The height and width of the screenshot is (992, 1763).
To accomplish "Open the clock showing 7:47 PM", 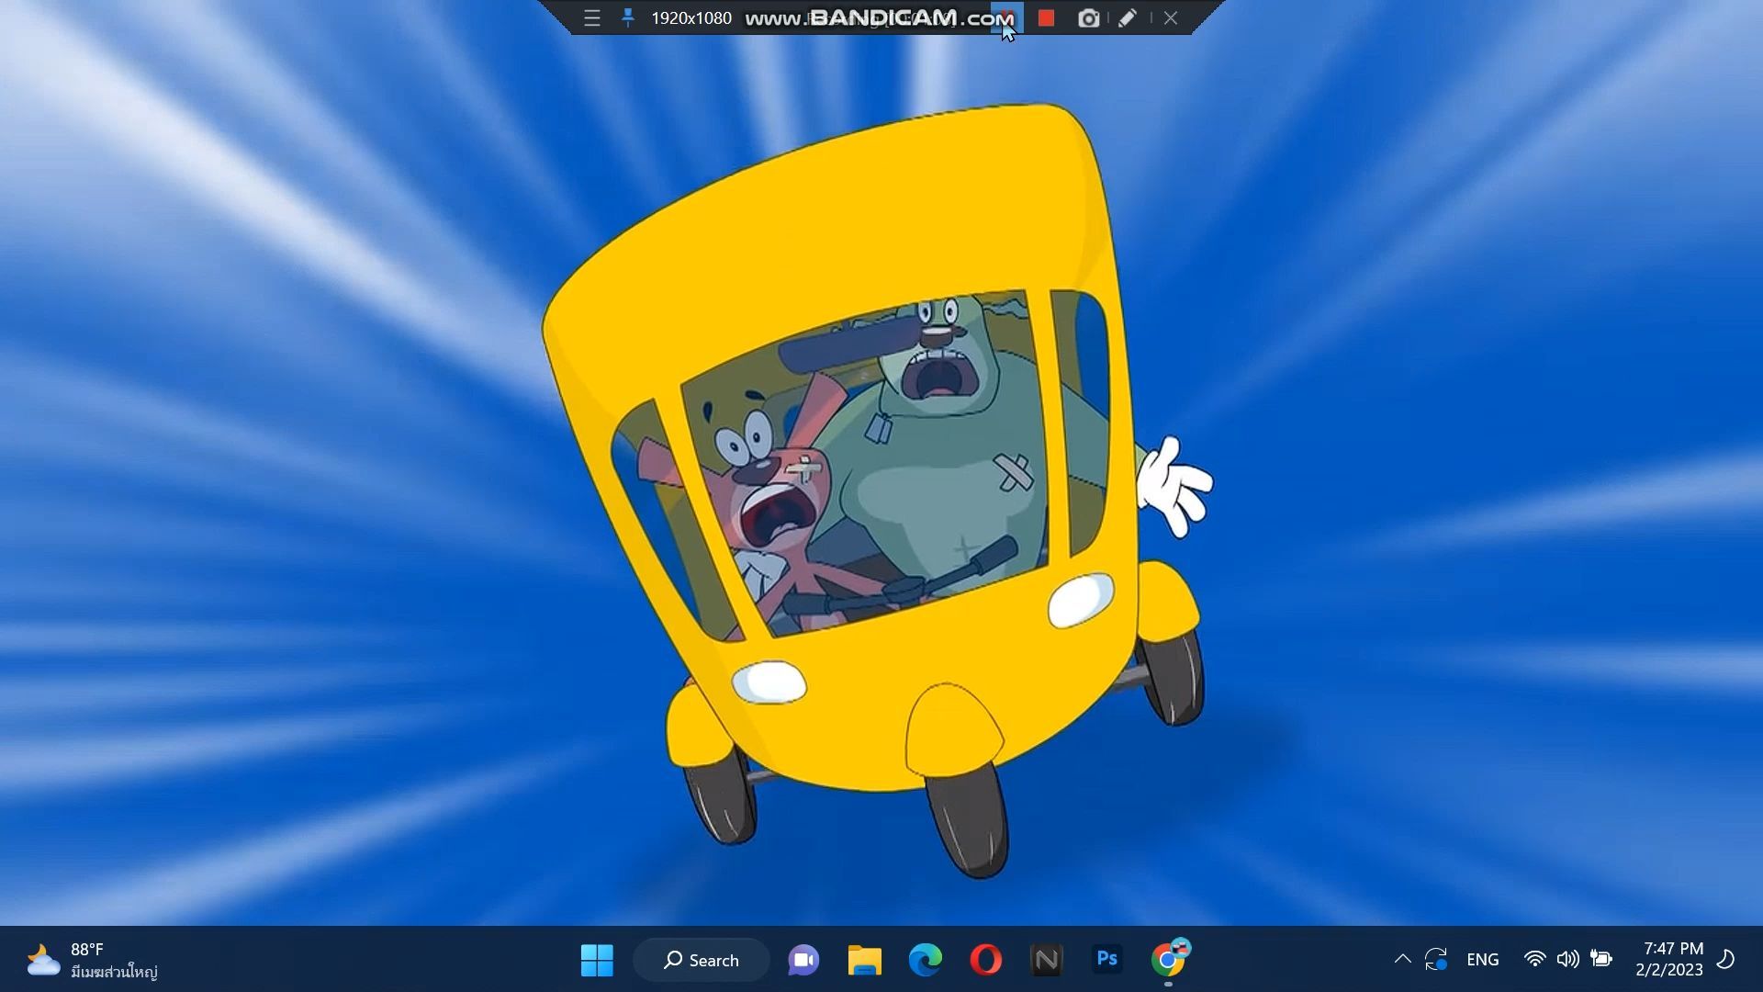I will click(x=1669, y=960).
